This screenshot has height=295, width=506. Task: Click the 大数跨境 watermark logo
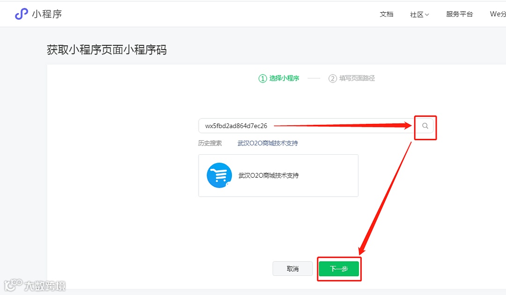tap(35, 285)
